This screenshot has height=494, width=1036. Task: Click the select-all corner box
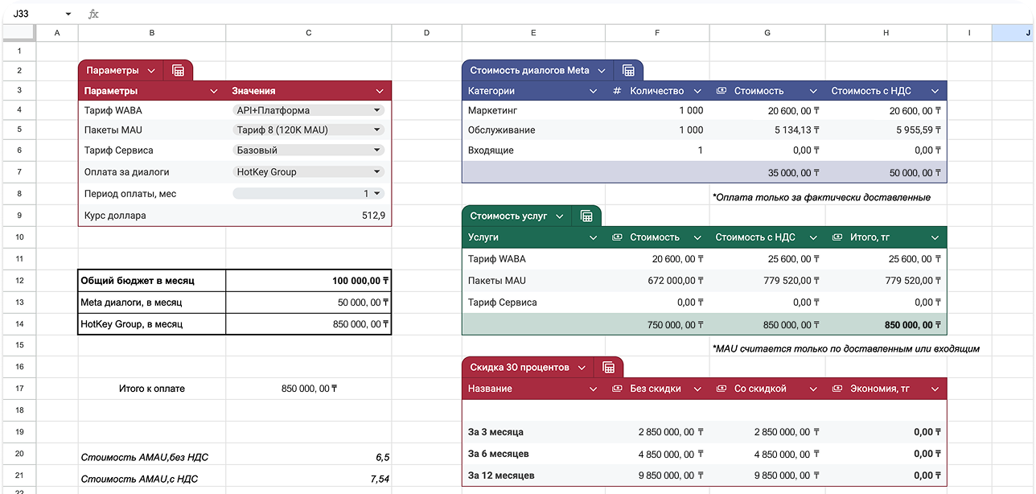coord(18,33)
